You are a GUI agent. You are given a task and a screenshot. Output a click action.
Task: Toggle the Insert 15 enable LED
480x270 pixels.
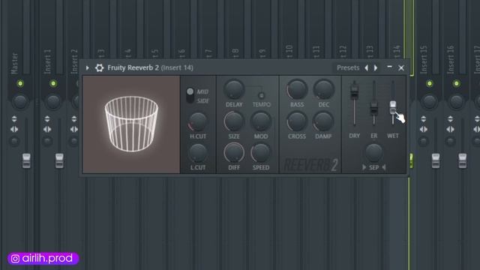click(x=429, y=83)
